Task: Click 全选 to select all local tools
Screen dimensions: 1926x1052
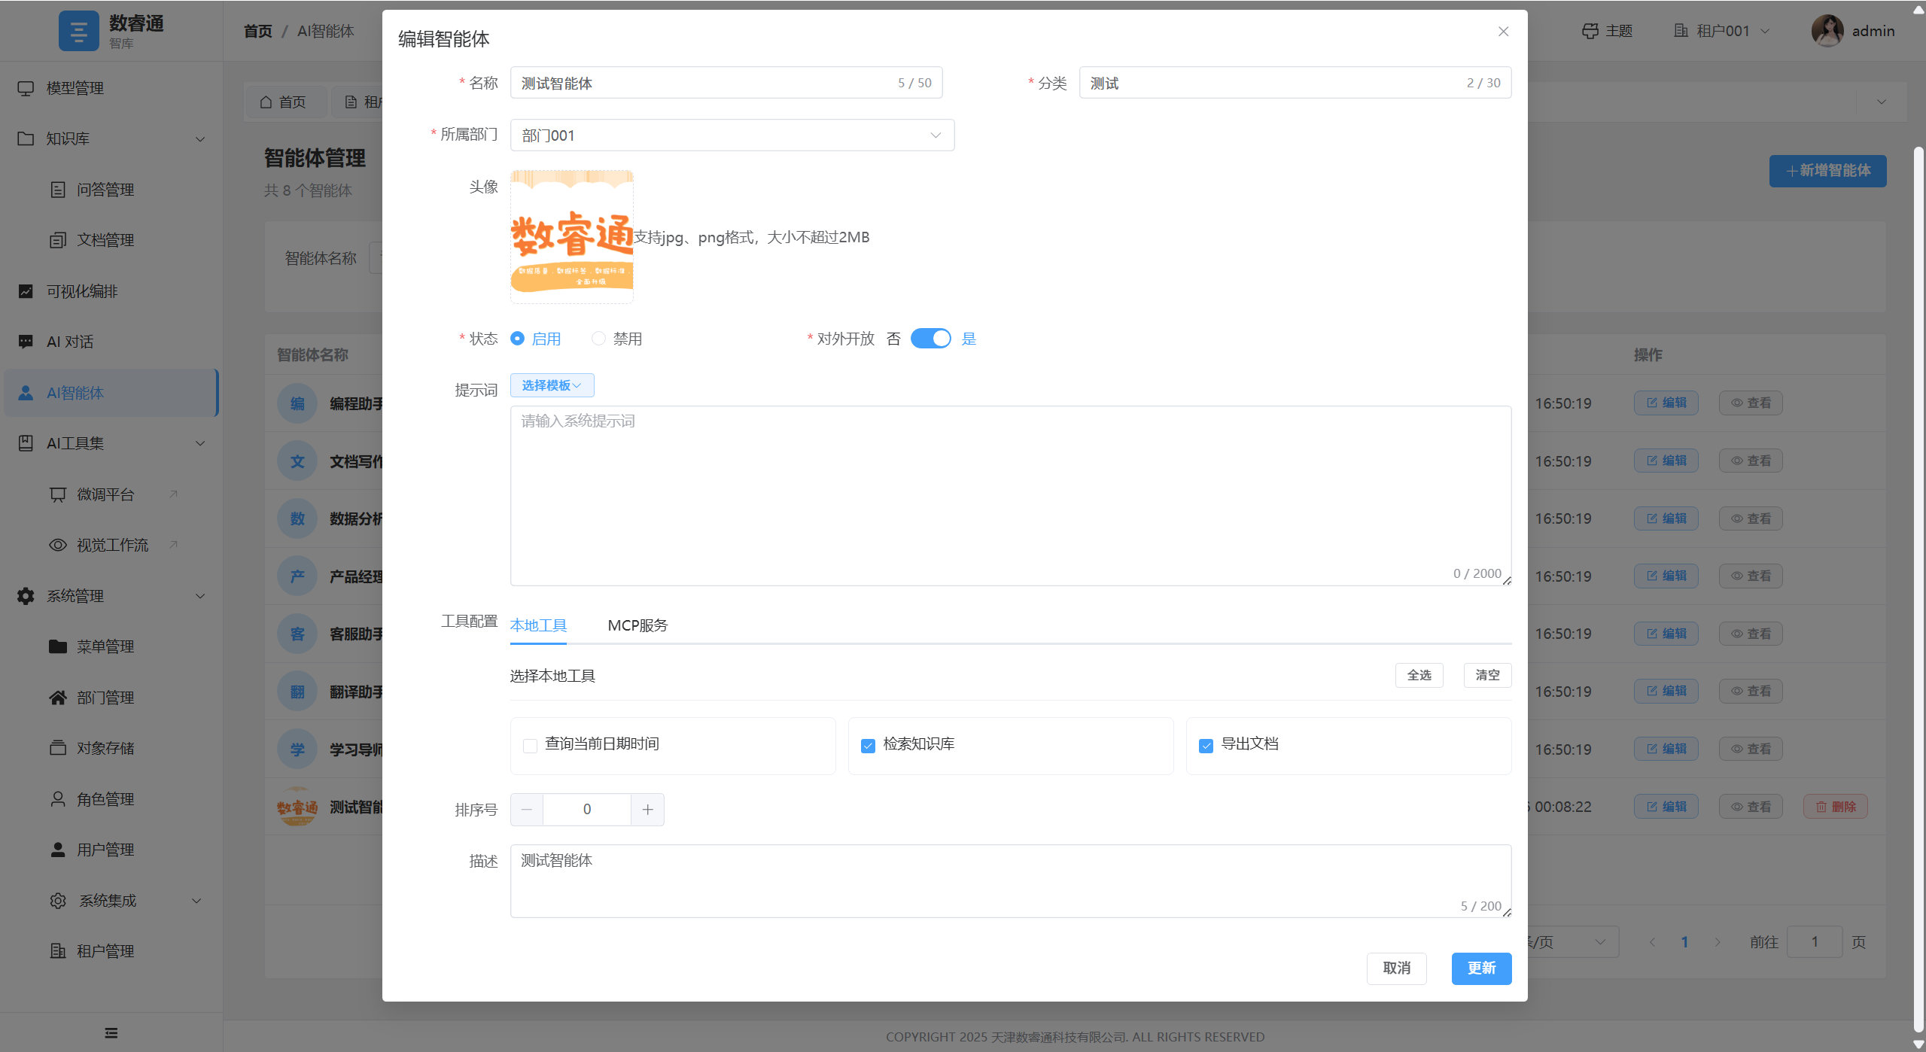Action: [x=1419, y=674]
